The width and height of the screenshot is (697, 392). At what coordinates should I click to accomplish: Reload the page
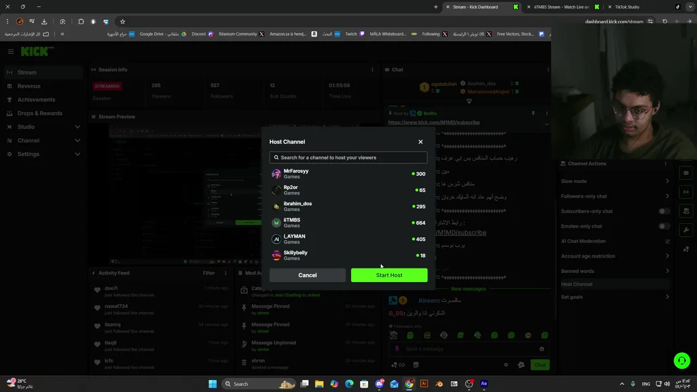coord(665,22)
